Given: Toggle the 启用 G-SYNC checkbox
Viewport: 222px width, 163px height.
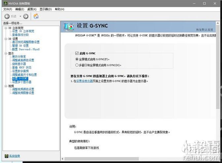Looking at the screenshot, I should point(77,53).
